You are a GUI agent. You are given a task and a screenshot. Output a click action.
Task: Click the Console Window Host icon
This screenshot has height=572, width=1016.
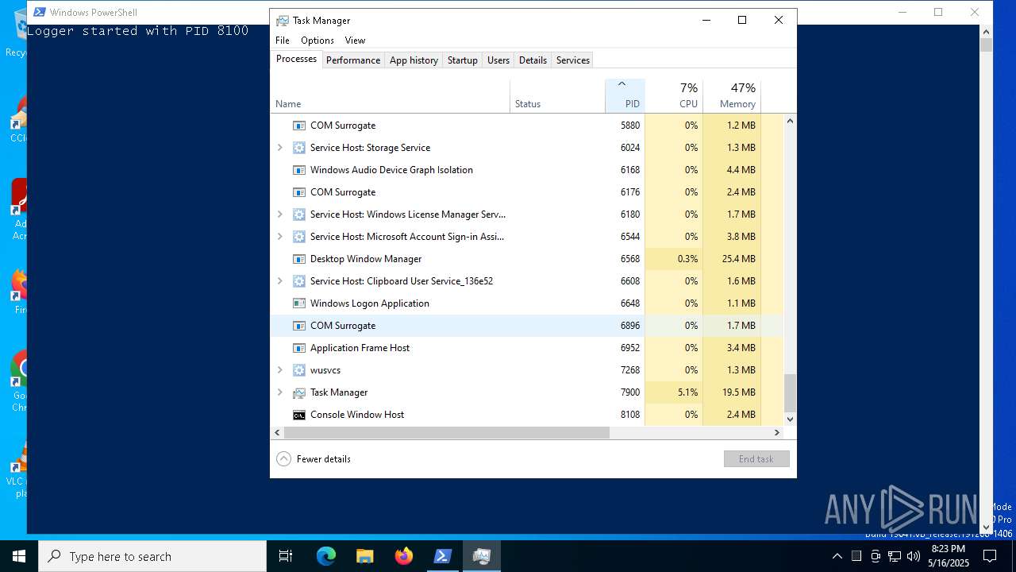point(299,415)
